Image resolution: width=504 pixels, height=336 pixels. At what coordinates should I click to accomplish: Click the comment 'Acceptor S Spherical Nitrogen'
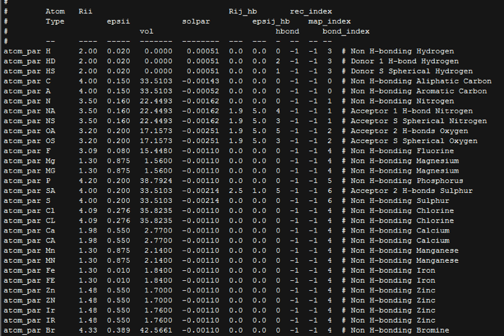click(x=419, y=121)
